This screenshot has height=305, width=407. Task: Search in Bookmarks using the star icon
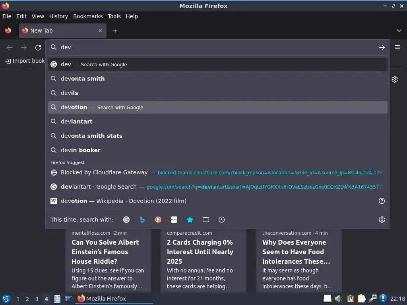click(x=190, y=220)
